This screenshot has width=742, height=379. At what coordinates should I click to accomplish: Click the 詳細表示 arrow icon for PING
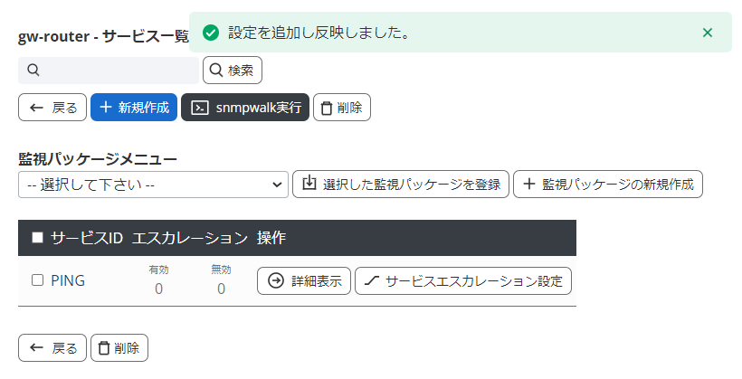pos(274,280)
